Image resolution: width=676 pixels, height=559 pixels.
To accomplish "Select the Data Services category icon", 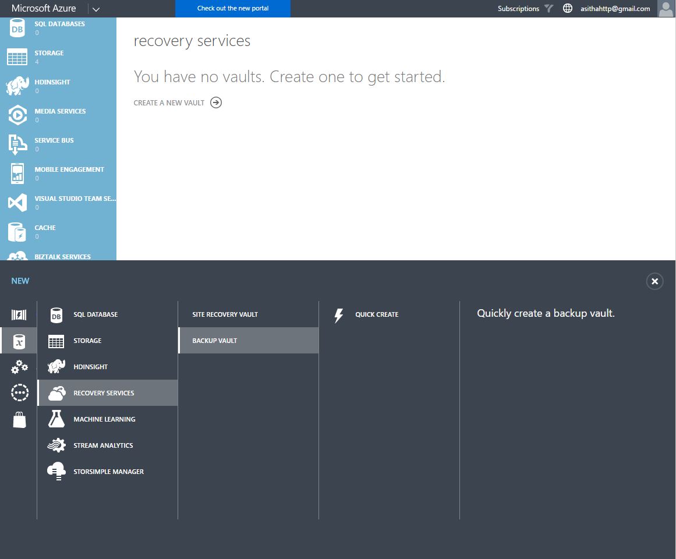I will (19, 341).
